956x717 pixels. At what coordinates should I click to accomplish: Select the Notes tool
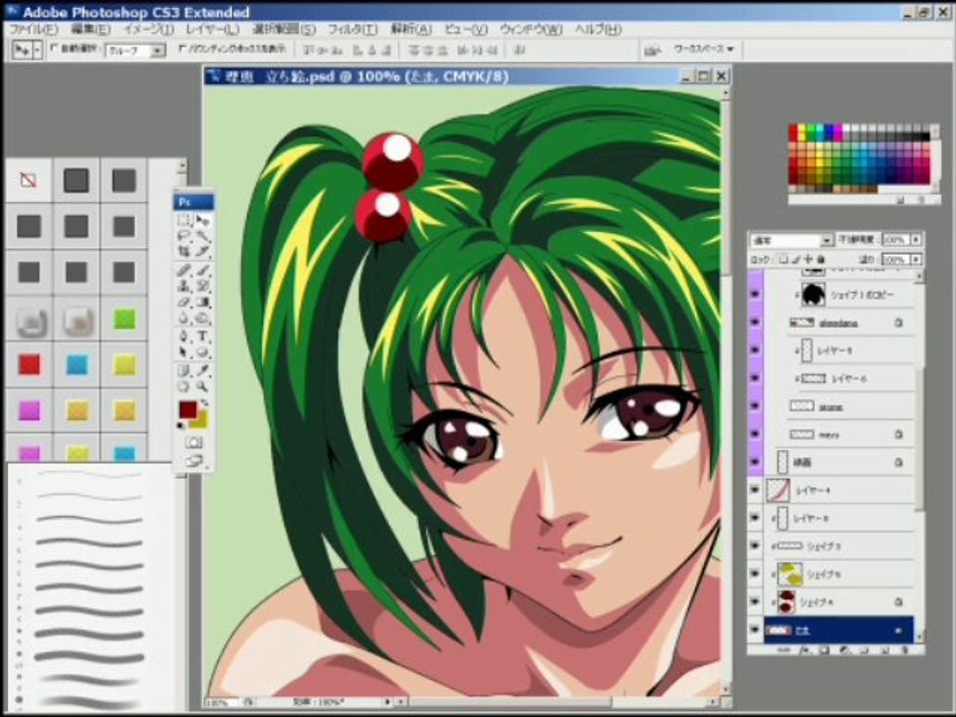point(185,370)
